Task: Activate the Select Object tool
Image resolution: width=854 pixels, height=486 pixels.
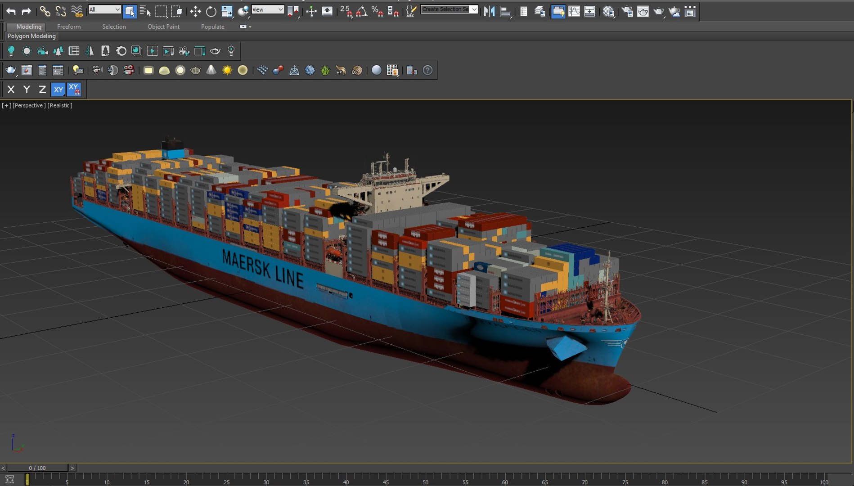Action: [130, 11]
